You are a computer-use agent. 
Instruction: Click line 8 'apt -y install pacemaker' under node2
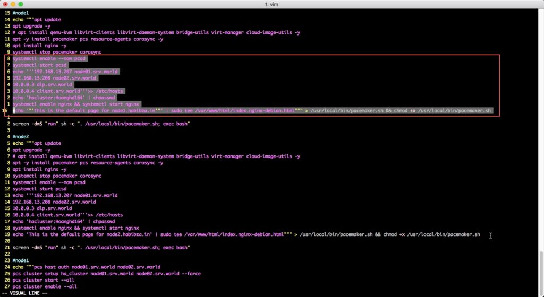pyautogui.click(x=88, y=163)
